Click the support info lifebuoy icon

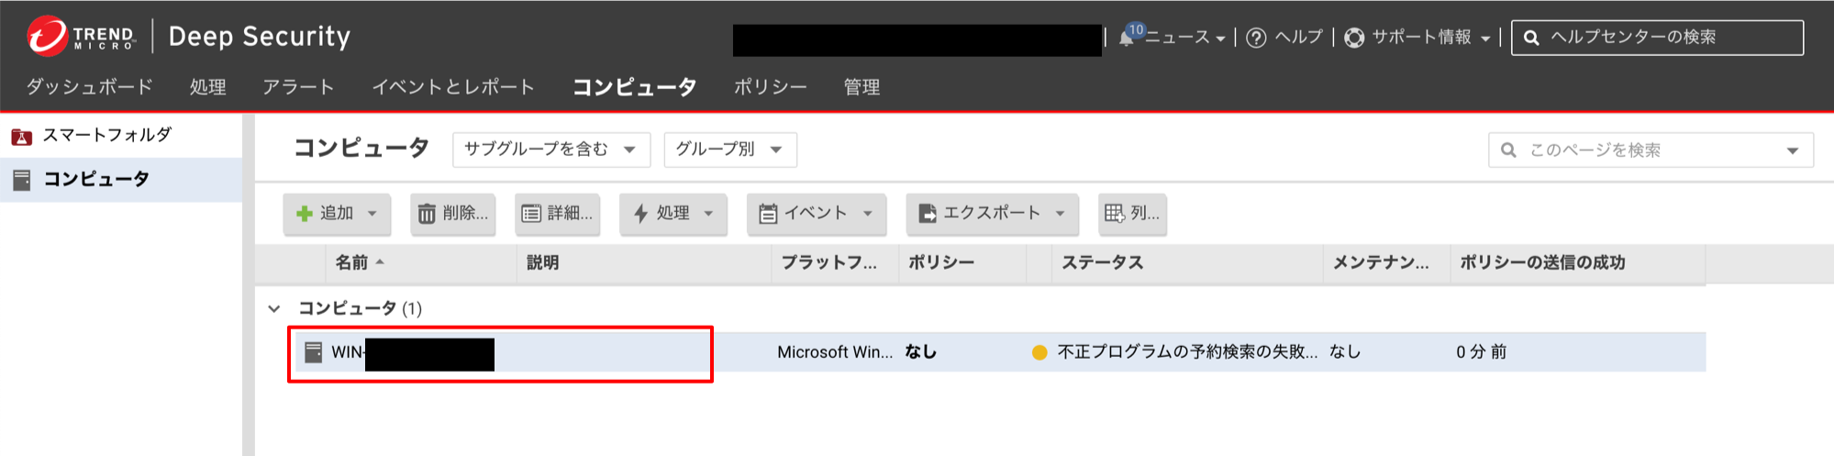click(1353, 38)
